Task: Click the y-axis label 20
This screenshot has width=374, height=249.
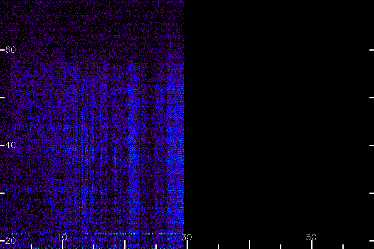Action: point(10,241)
